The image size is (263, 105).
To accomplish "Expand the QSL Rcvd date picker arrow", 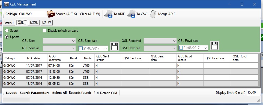I will (206, 48).
